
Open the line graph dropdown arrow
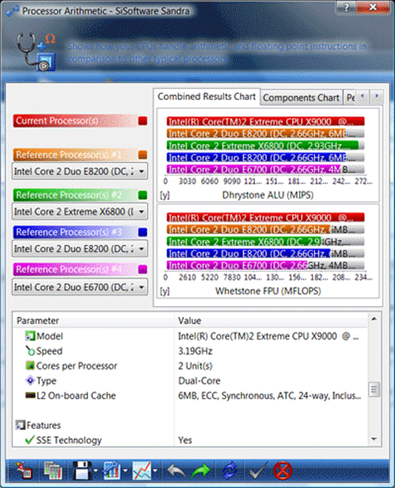tap(155, 470)
